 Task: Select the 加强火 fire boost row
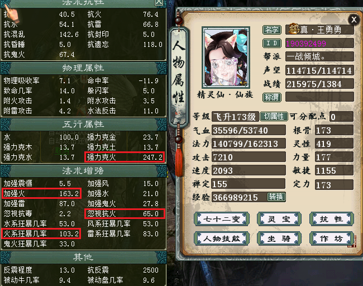[x=41, y=193]
